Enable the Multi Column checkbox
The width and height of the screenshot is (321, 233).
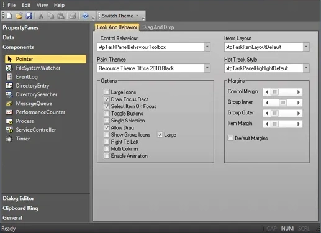click(x=107, y=148)
